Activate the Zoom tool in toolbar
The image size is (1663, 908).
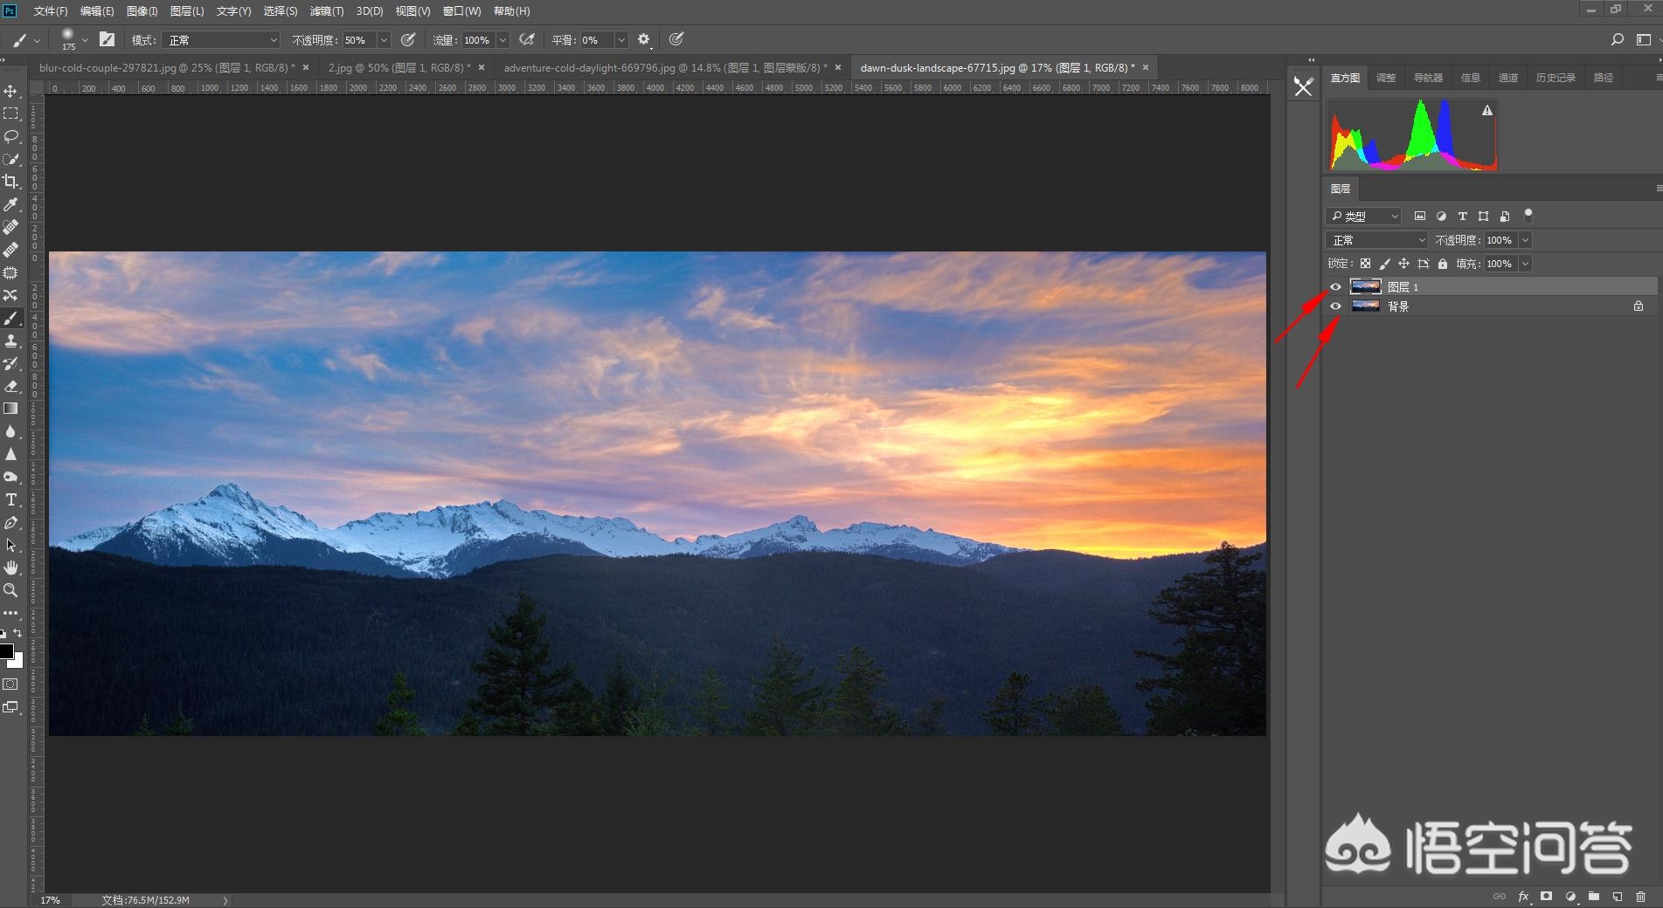click(10, 590)
